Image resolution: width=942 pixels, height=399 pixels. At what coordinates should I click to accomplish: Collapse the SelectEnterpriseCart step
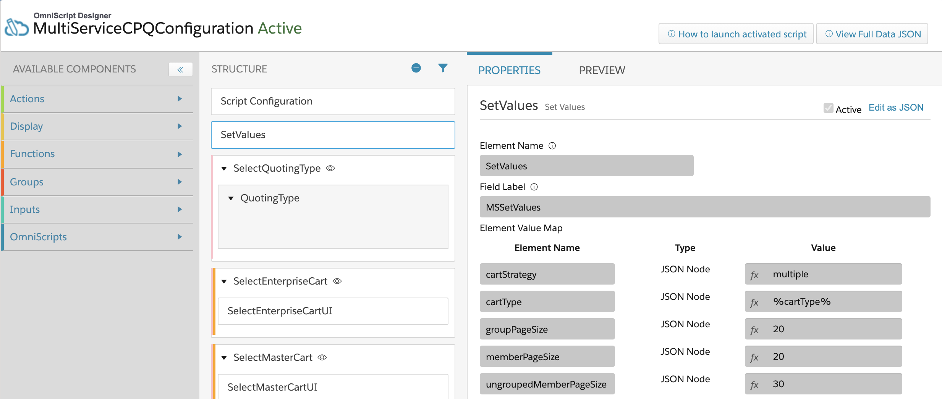click(x=224, y=282)
